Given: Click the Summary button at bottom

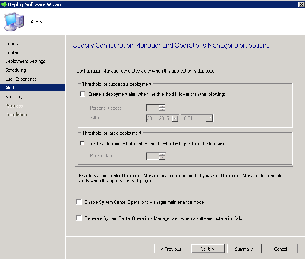Looking at the screenshot, I should [x=244, y=249].
